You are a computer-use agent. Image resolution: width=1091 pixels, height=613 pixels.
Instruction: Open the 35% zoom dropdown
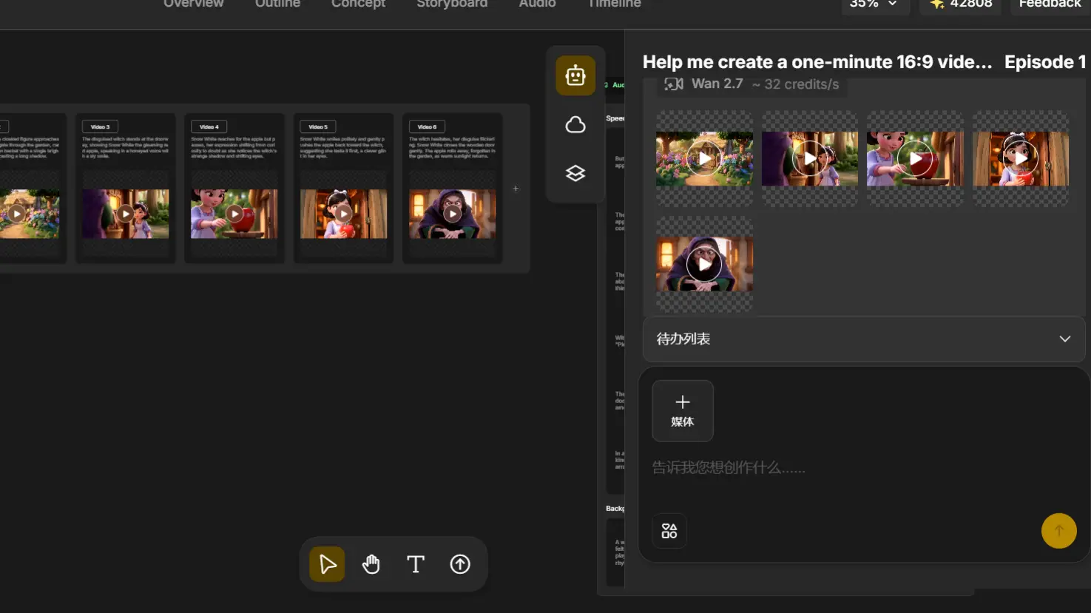874,4
